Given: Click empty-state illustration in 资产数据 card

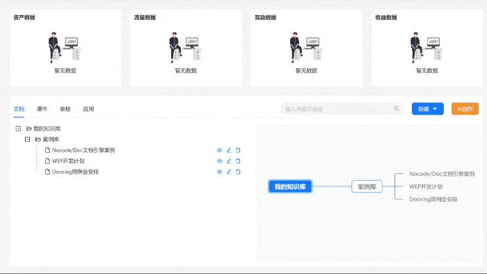Looking at the screenshot, I should pos(65,47).
